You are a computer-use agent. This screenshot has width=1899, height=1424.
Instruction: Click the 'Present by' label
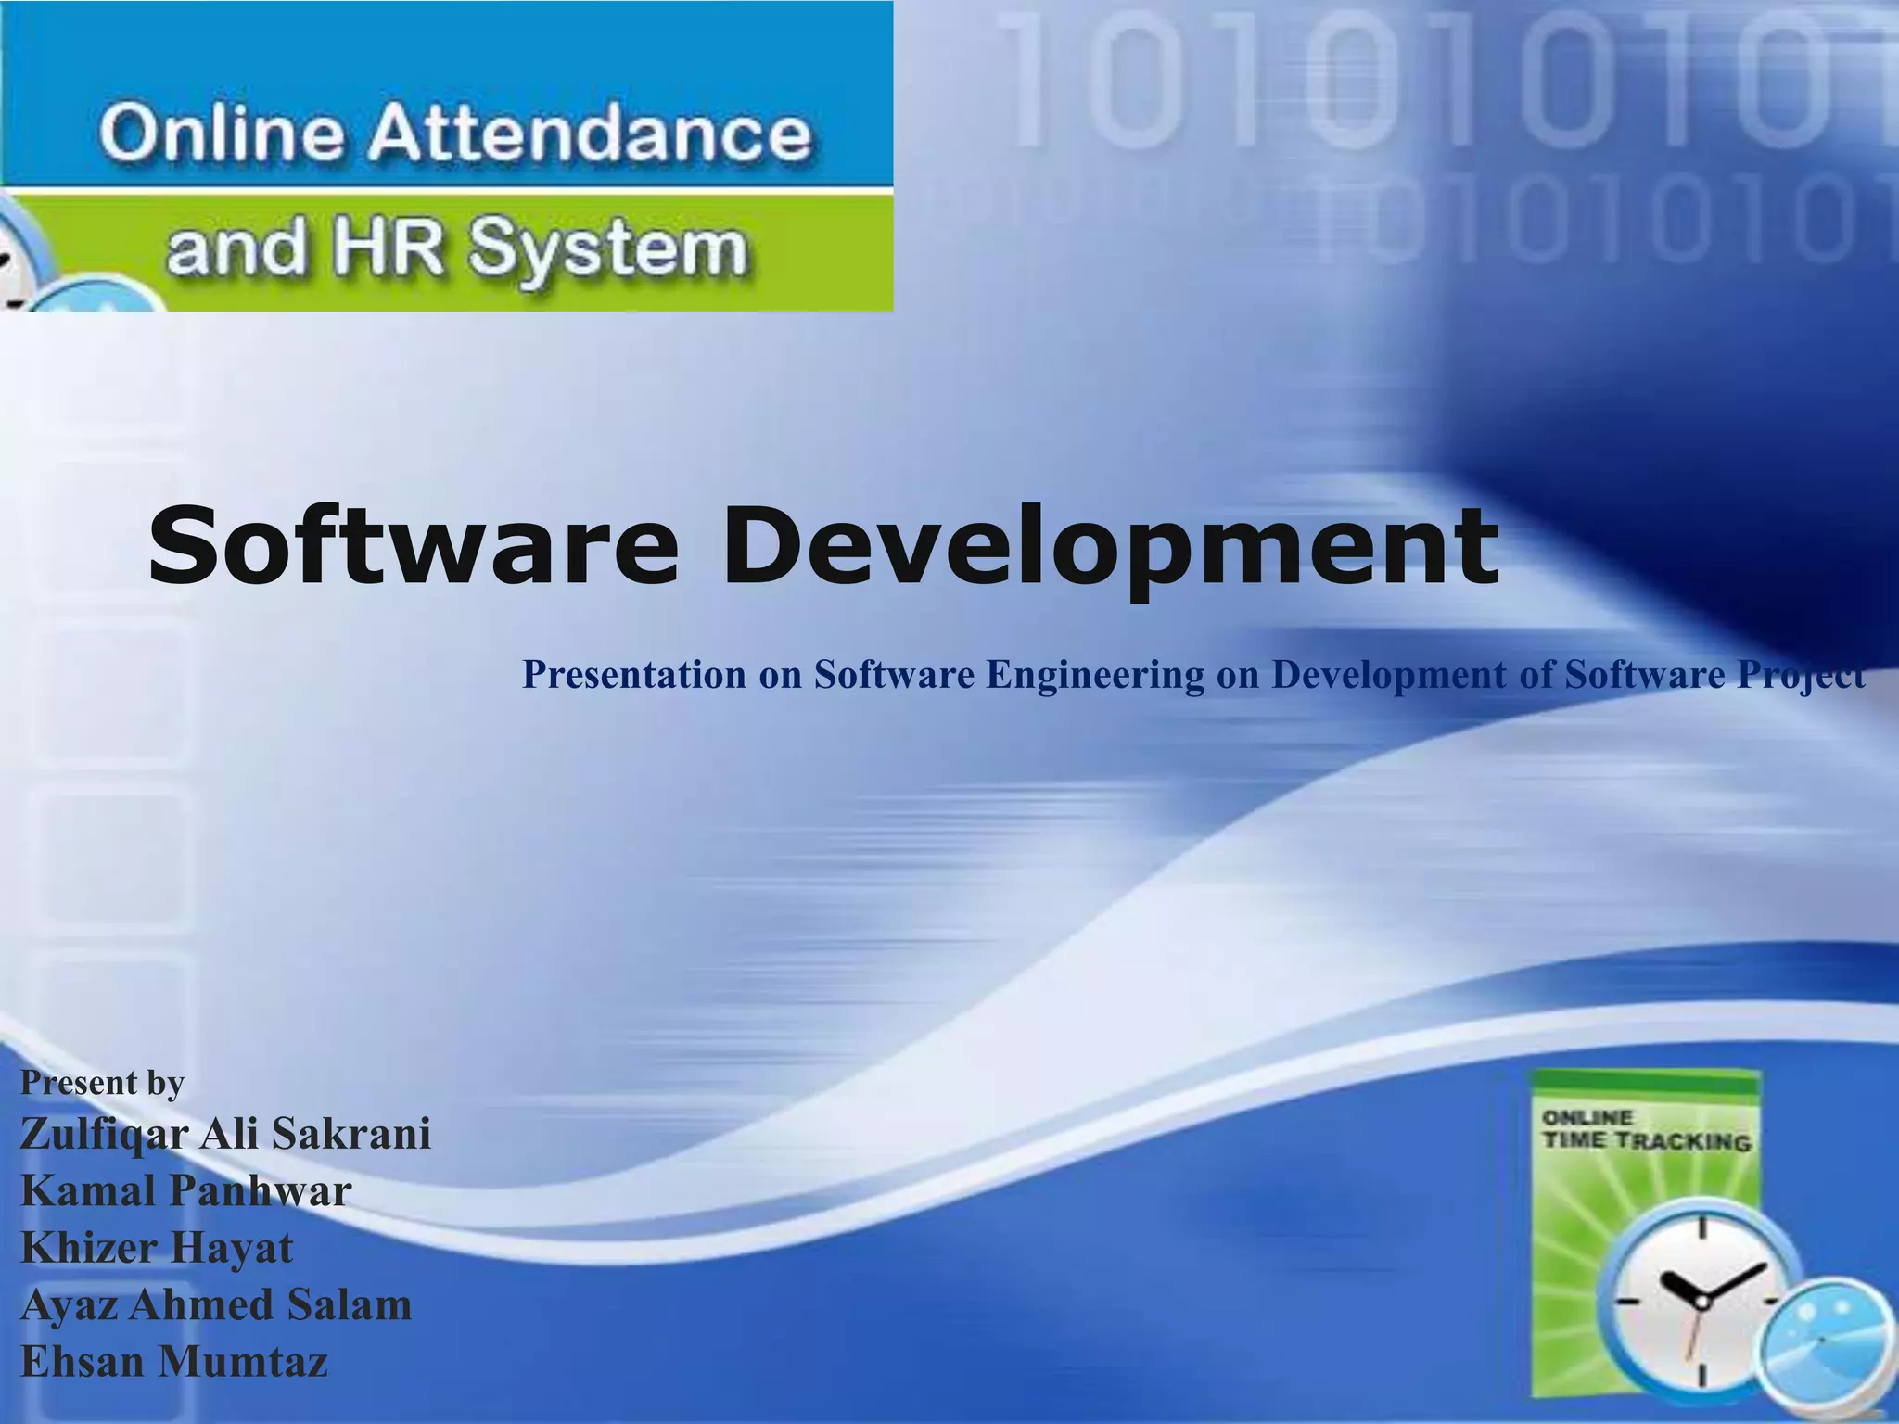(x=102, y=1082)
